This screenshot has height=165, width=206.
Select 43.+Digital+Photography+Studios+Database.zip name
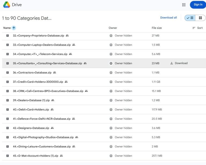coord(43,137)
